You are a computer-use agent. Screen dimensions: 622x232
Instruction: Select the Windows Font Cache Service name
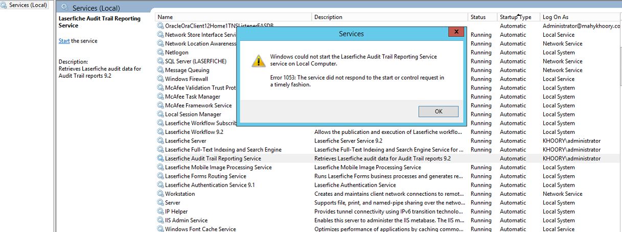[x=200, y=229]
